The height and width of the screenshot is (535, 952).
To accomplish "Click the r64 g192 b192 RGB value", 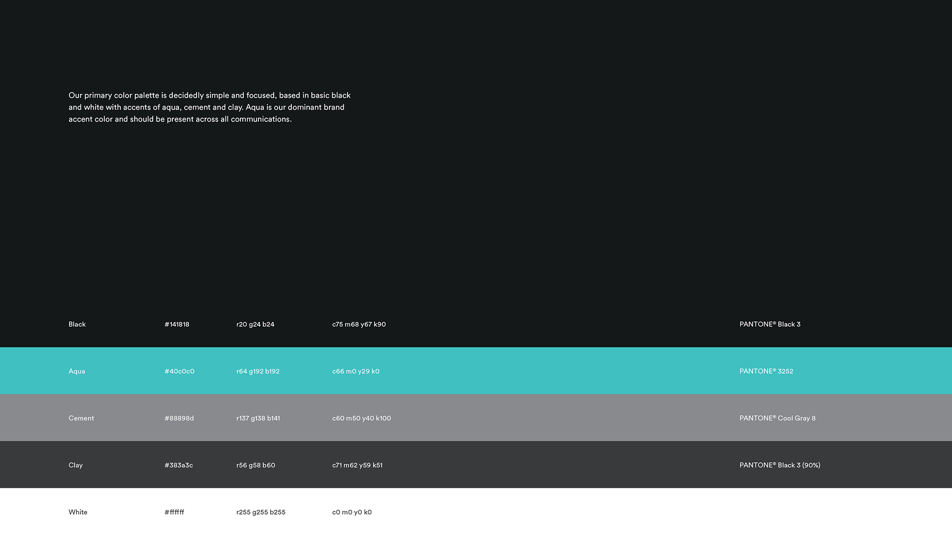I will pos(258,371).
